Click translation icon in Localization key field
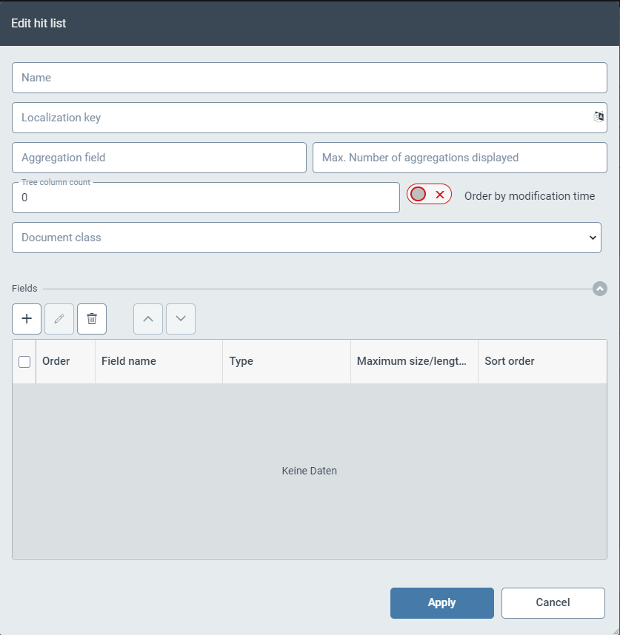 coord(599,117)
